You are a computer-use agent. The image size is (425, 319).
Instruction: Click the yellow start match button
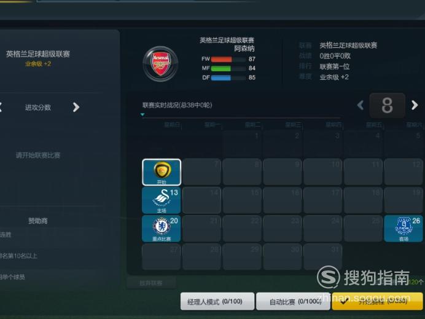377,301
